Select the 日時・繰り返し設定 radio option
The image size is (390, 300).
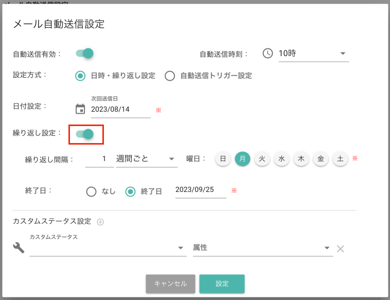(x=80, y=76)
